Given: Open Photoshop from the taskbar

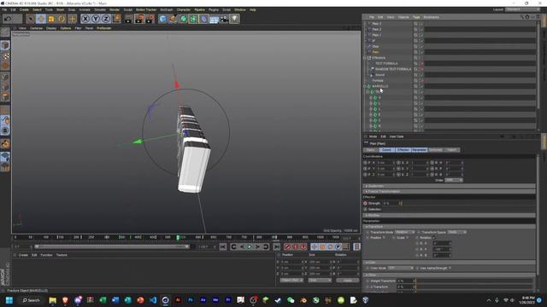Looking at the screenshot, I should (x=191, y=300).
